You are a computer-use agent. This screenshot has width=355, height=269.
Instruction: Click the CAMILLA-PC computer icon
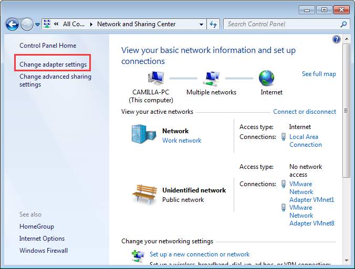[155, 78]
